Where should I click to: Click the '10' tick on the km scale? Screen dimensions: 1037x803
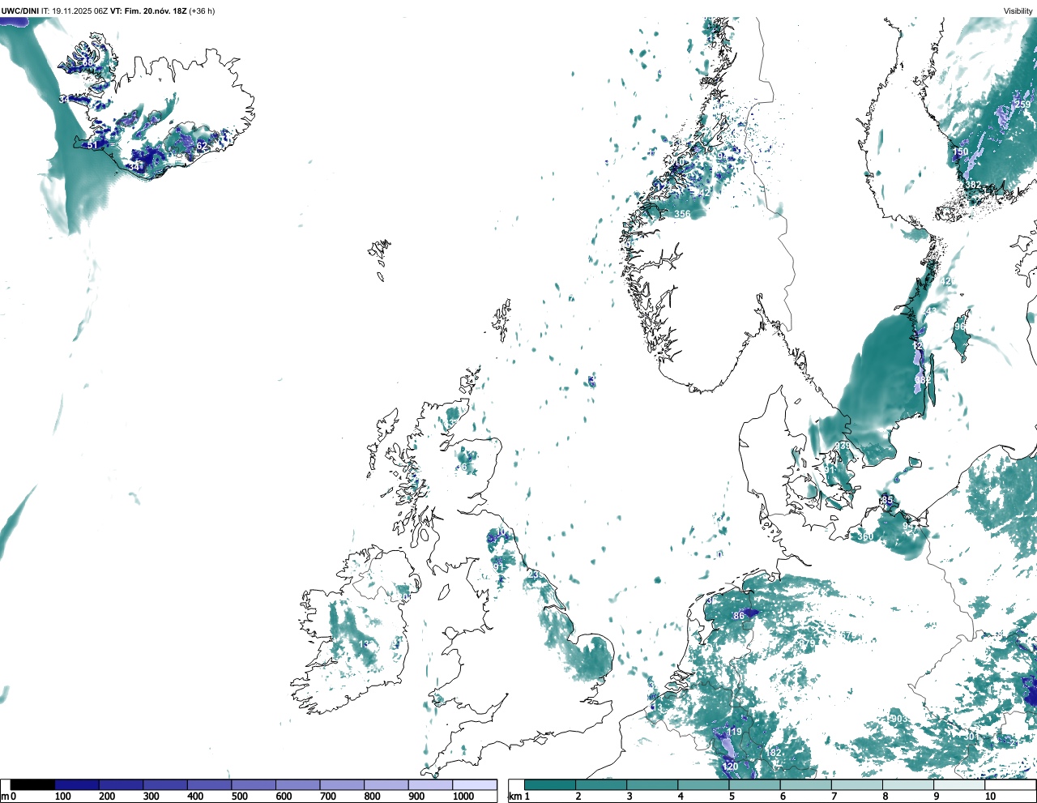click(x=990, y=797)
